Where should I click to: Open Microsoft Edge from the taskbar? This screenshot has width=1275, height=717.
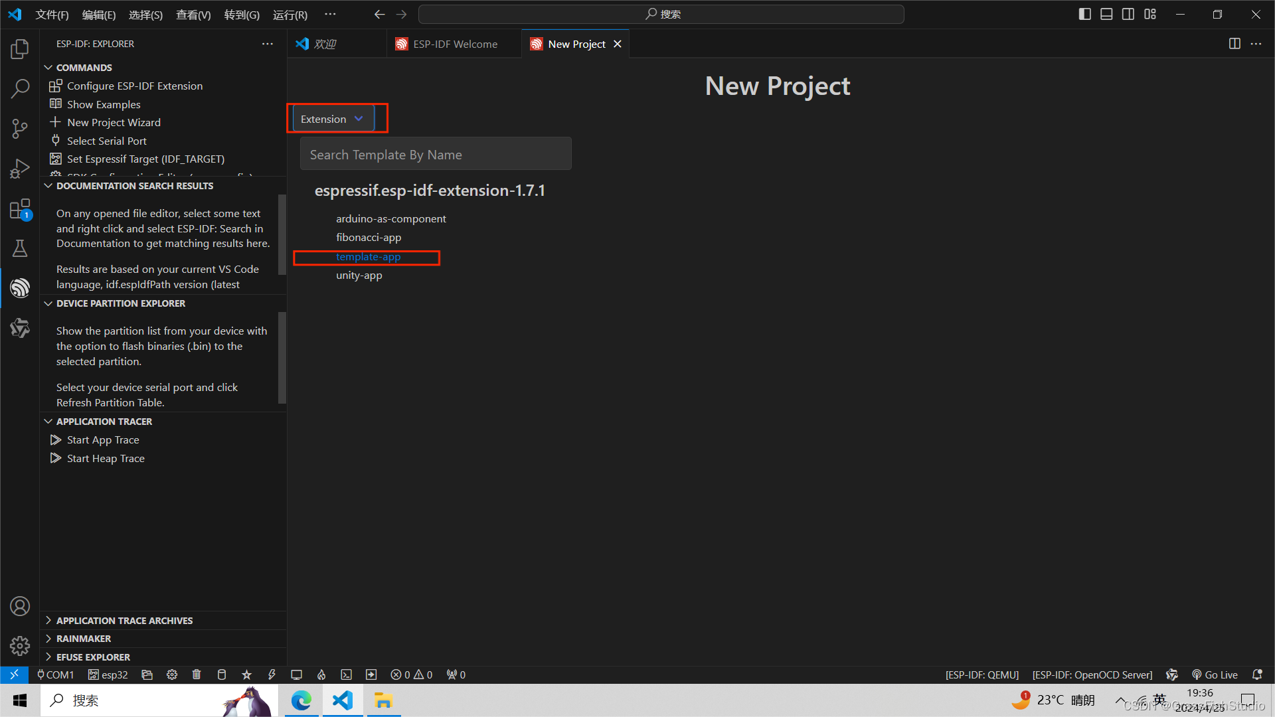click(301, 700)
